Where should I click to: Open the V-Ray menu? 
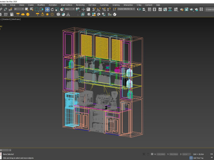click(139, 5)
